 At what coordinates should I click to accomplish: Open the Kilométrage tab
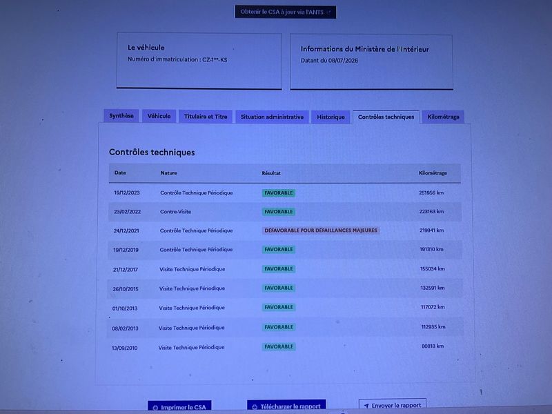click(x=443, y=117)
